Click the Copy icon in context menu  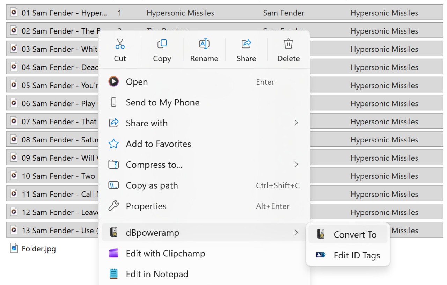pos(162,44)
